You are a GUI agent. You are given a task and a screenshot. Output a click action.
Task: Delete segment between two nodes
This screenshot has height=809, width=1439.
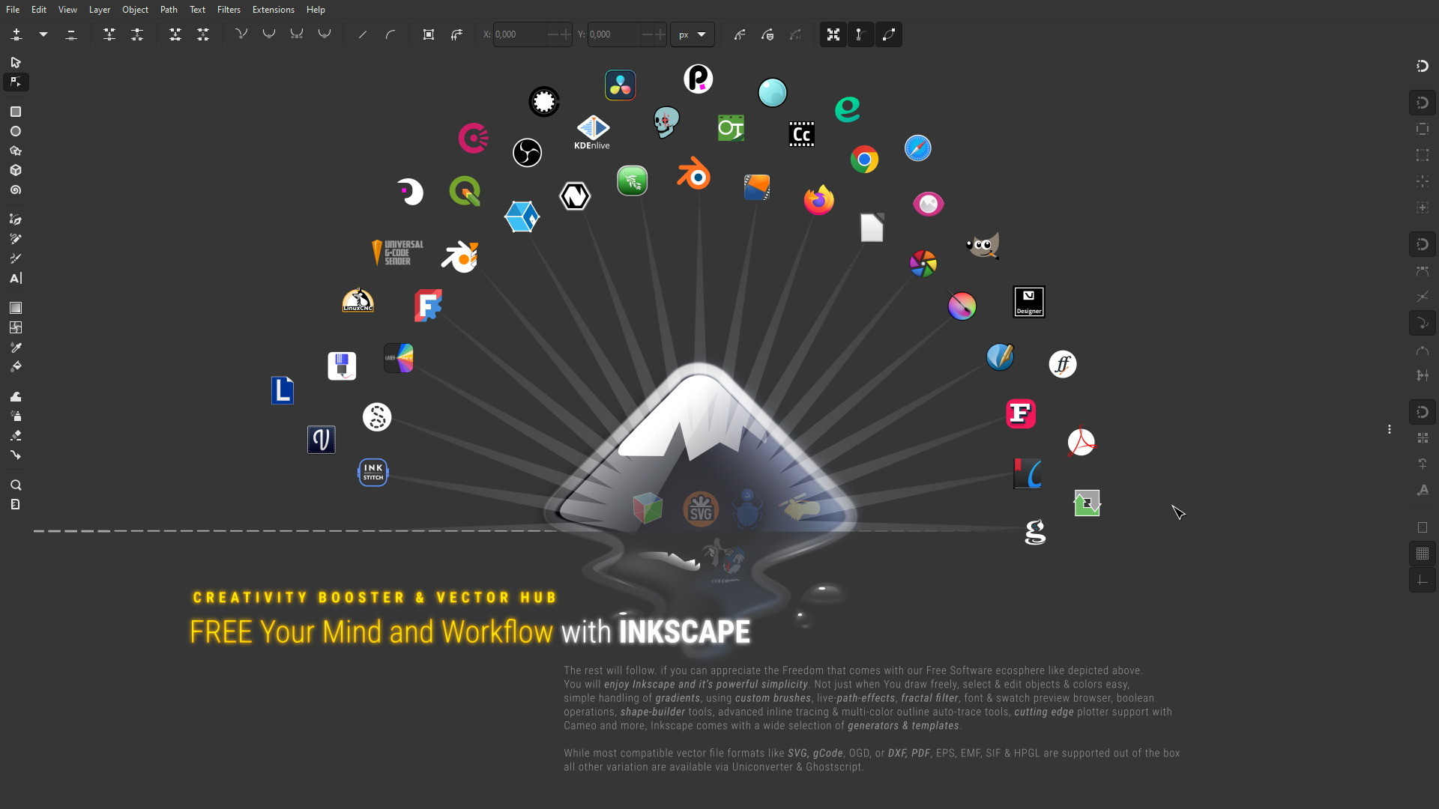point(203,34)
